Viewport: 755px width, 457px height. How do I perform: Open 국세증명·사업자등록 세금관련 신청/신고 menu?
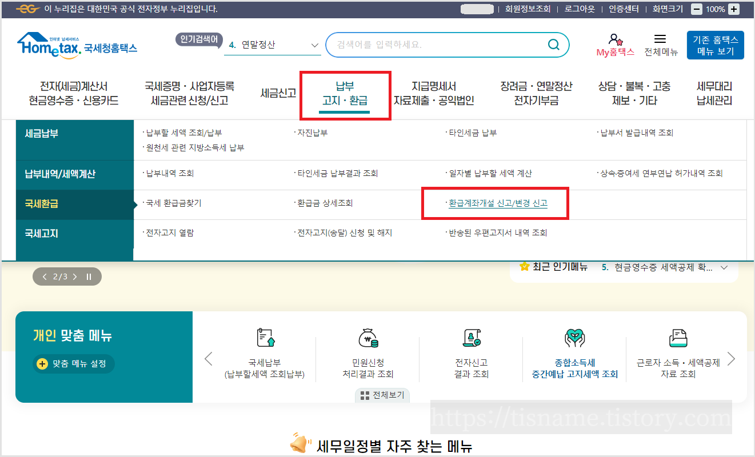click(x=190, y=94)
